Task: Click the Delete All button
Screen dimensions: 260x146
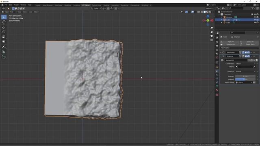Action: [249, 42]
